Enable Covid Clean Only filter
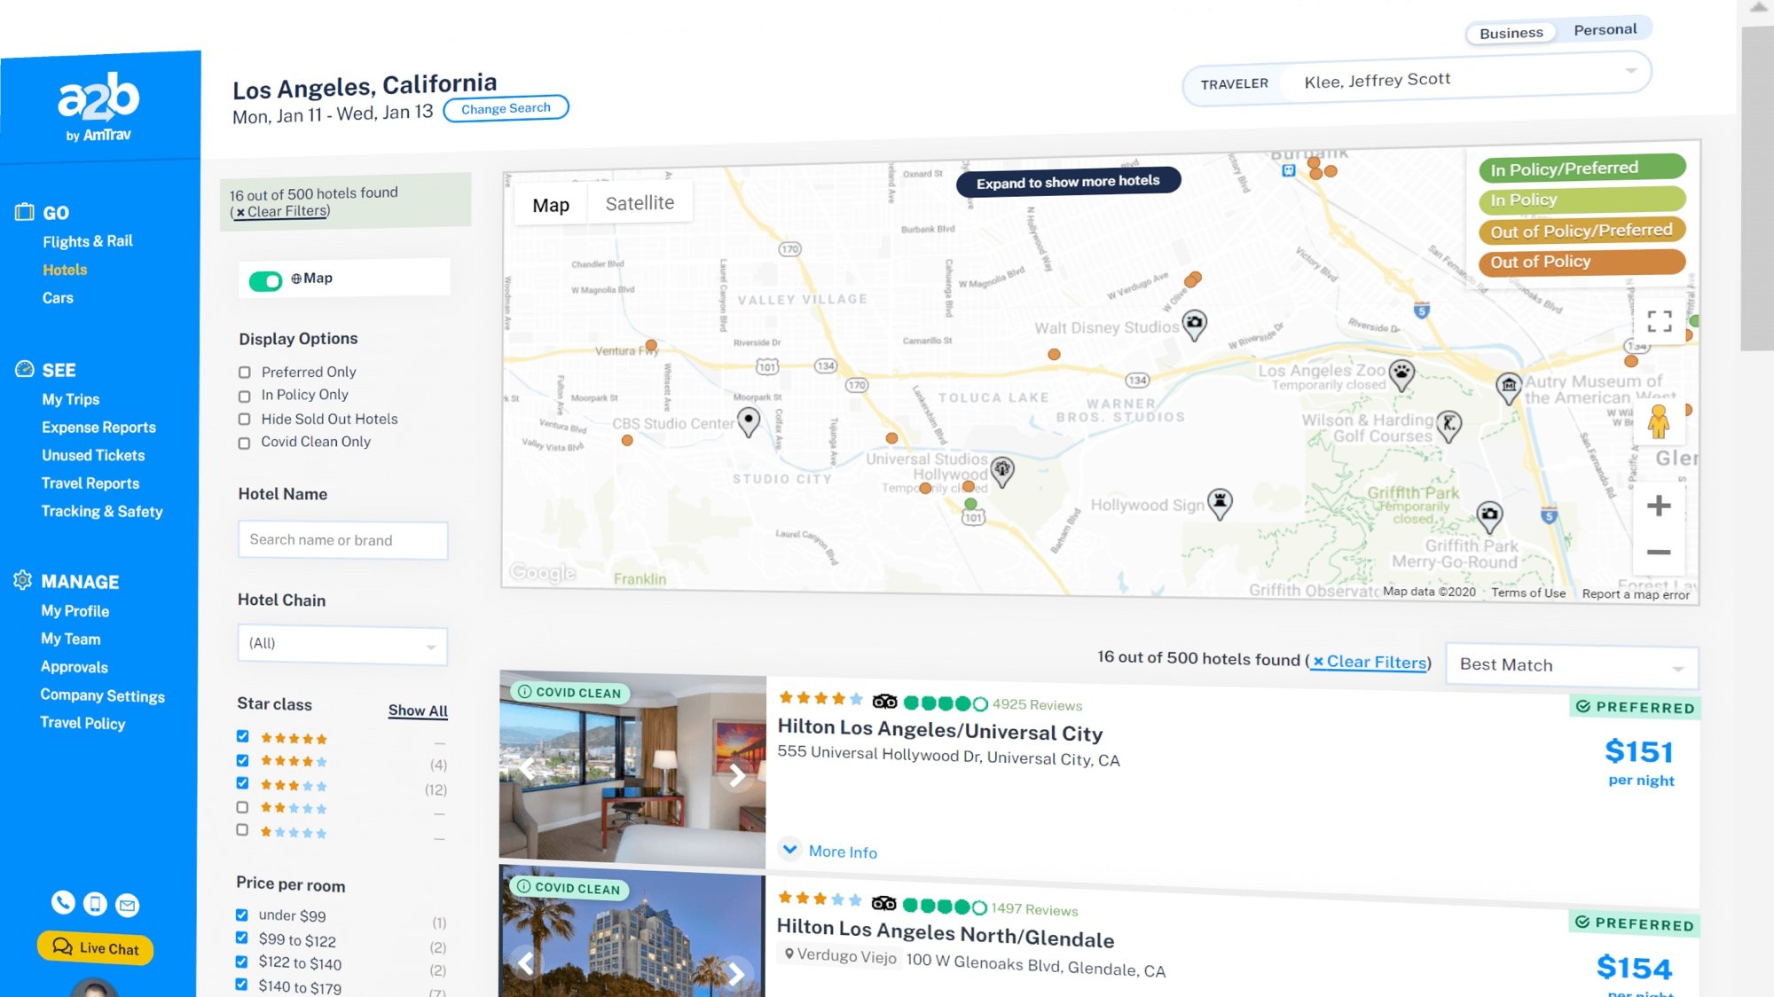Screen dimensions: 1774x997 click(244, 443)
